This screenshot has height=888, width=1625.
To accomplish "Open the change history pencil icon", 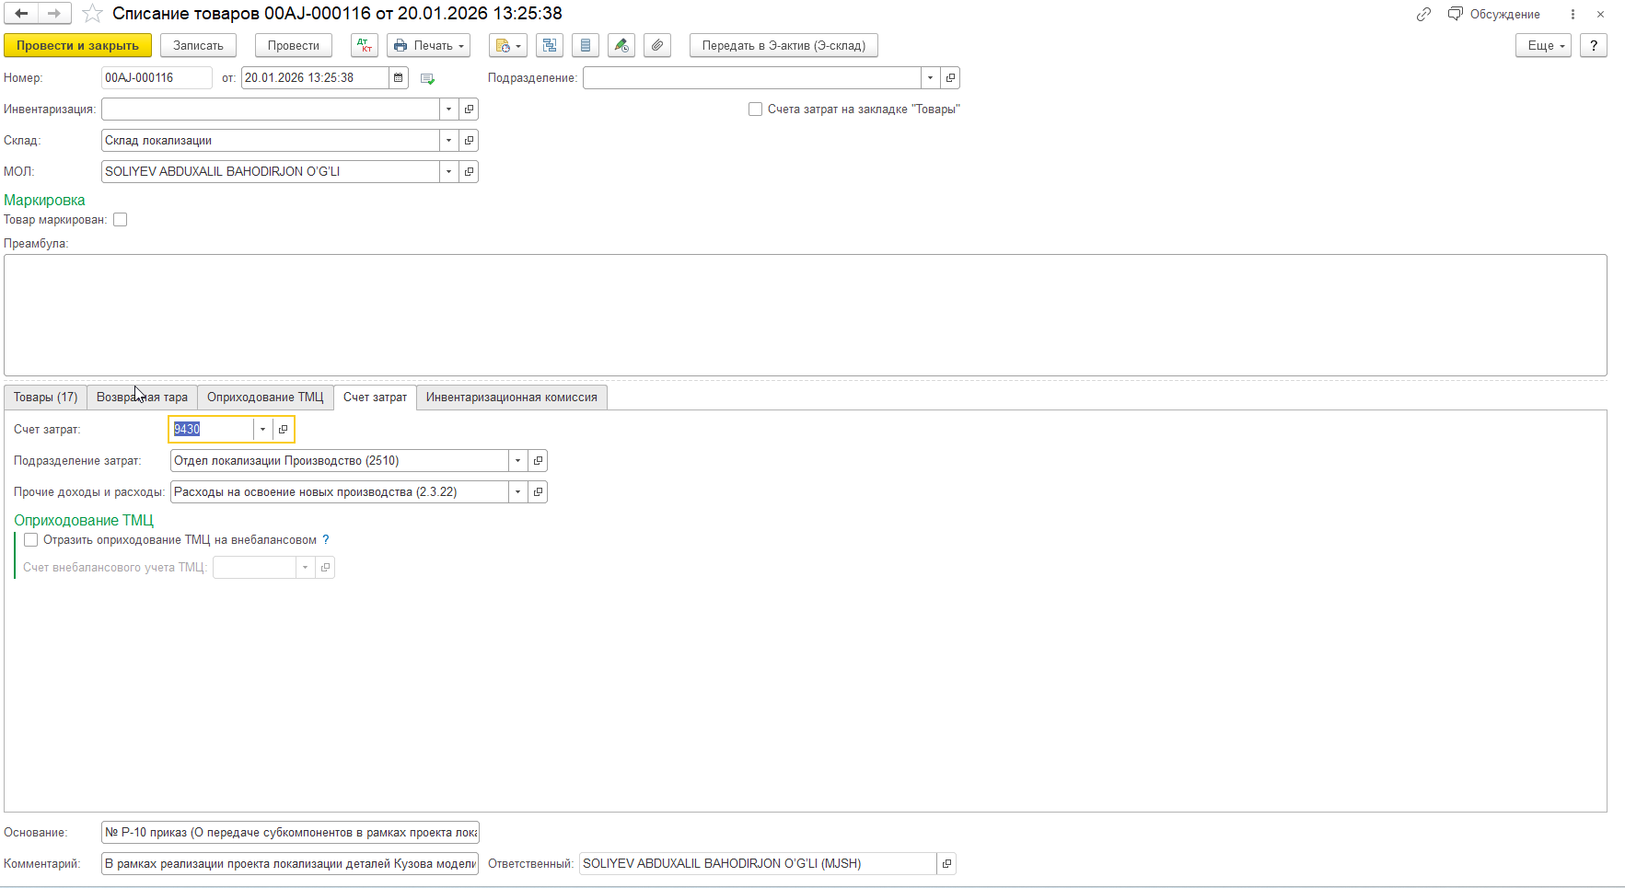I will [621, 45].
